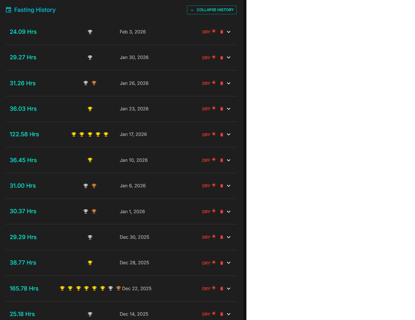The image size is (415, 320).
Task: Expand the Jan 17, 2026 fast details
Action: coord(229,134)
